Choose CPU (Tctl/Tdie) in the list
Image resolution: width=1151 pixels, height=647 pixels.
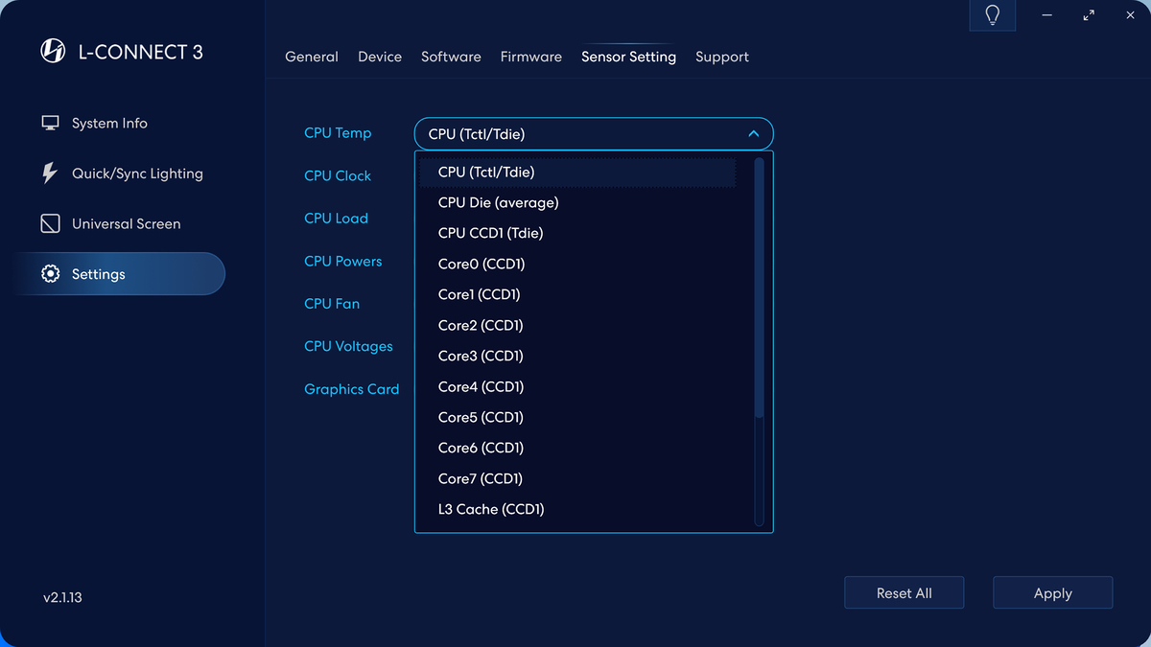(x=578, y=172)
